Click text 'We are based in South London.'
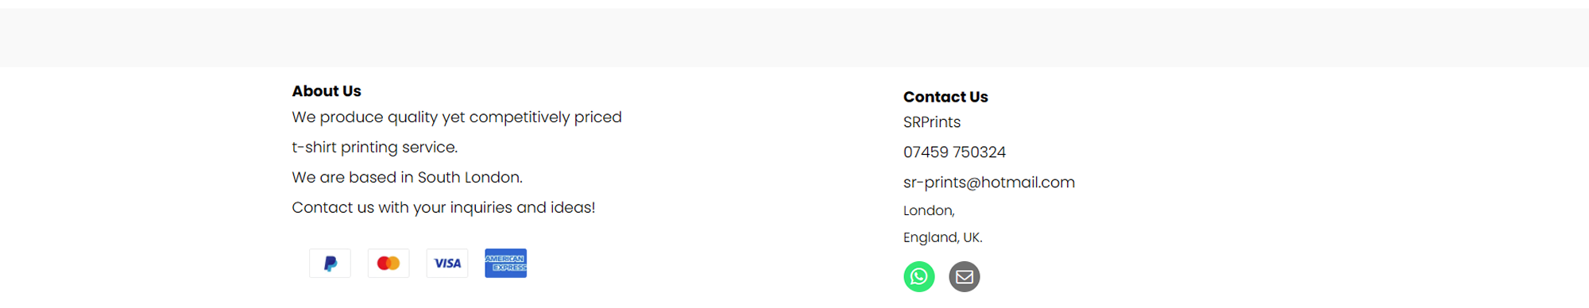This screenshot has width=1589, height=308. coord(407,178)
